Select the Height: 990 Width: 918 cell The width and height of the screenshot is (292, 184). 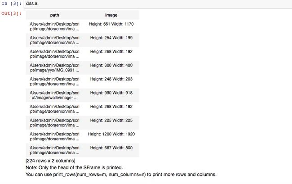tap(111, 93)
